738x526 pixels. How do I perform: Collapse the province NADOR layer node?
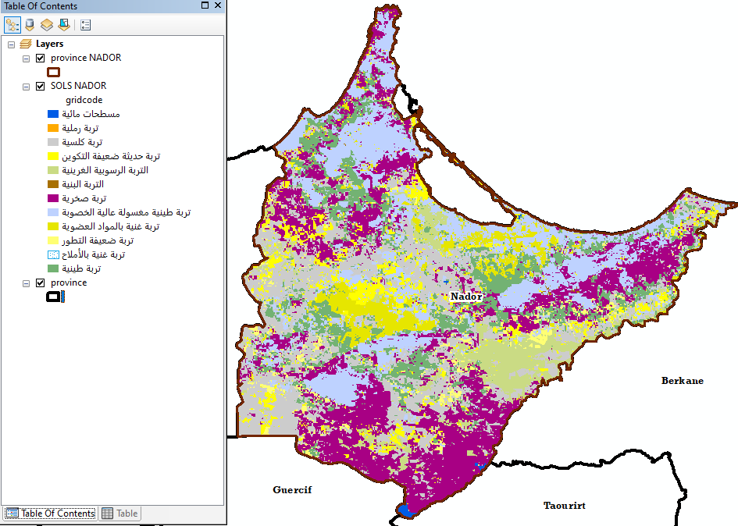[27, 58]
